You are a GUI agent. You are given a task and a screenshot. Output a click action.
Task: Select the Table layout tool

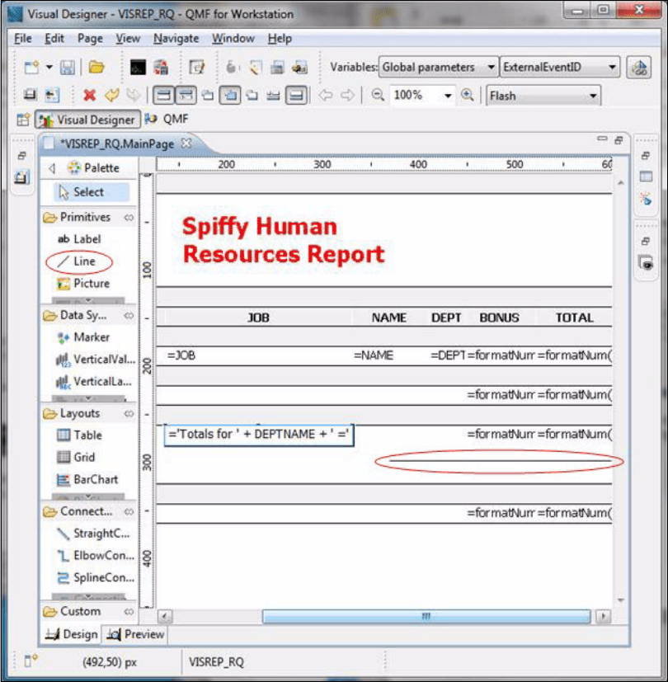click(x=78, y=435)
